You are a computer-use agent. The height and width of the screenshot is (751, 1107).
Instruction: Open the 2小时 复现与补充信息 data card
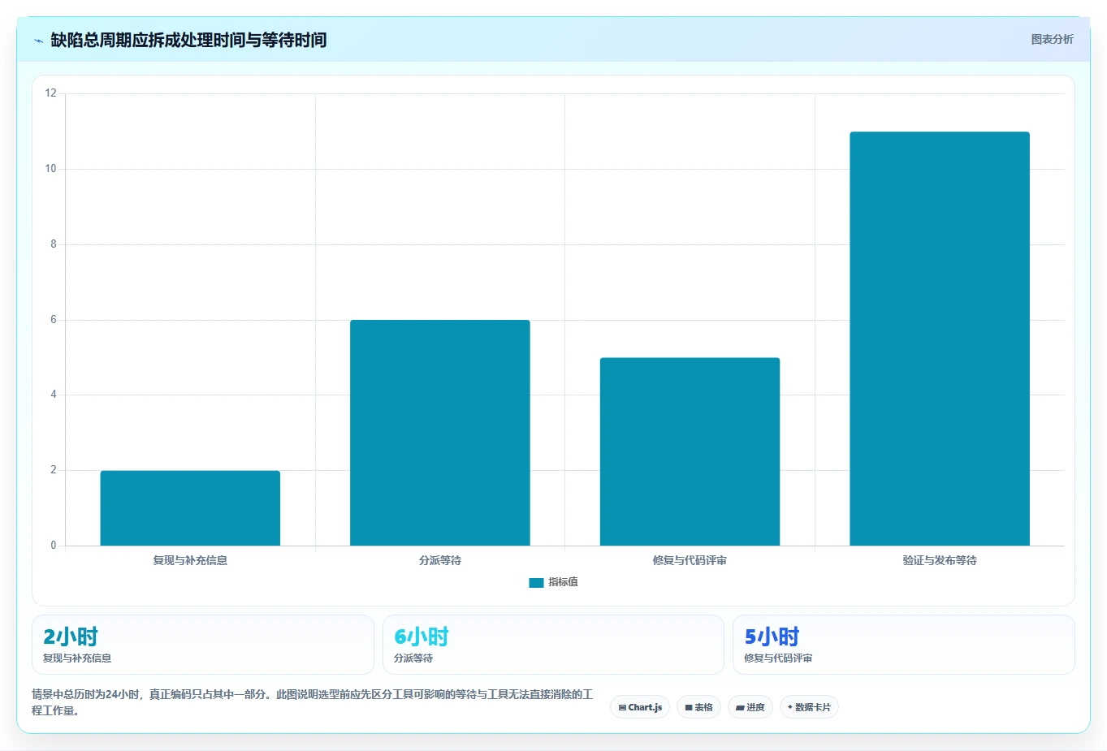coord(203,645)
